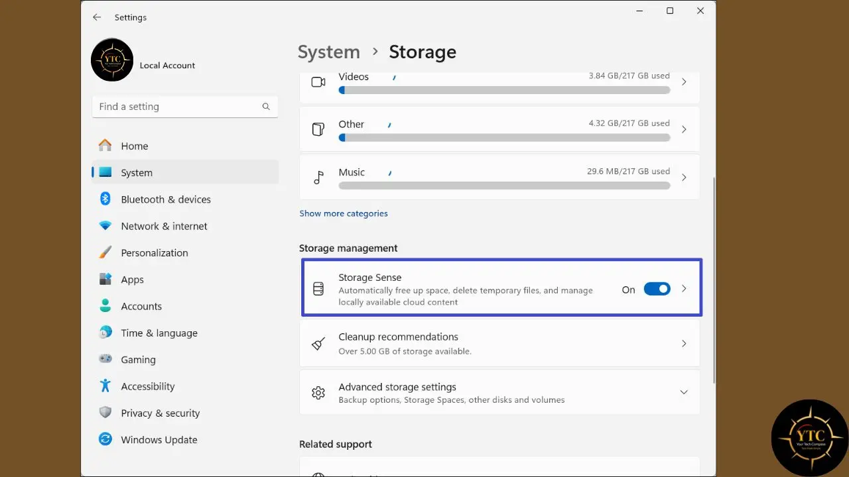Click the Network wifi icon
Screen dimensions: 849x477
(105, 226)
